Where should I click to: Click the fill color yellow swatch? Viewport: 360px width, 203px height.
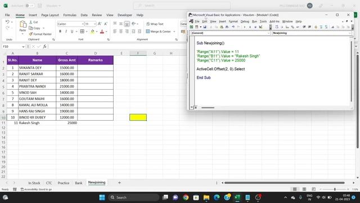click(92, 32)
